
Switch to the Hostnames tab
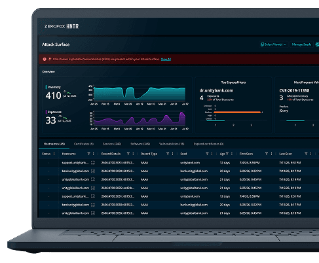tap(54, 144)
